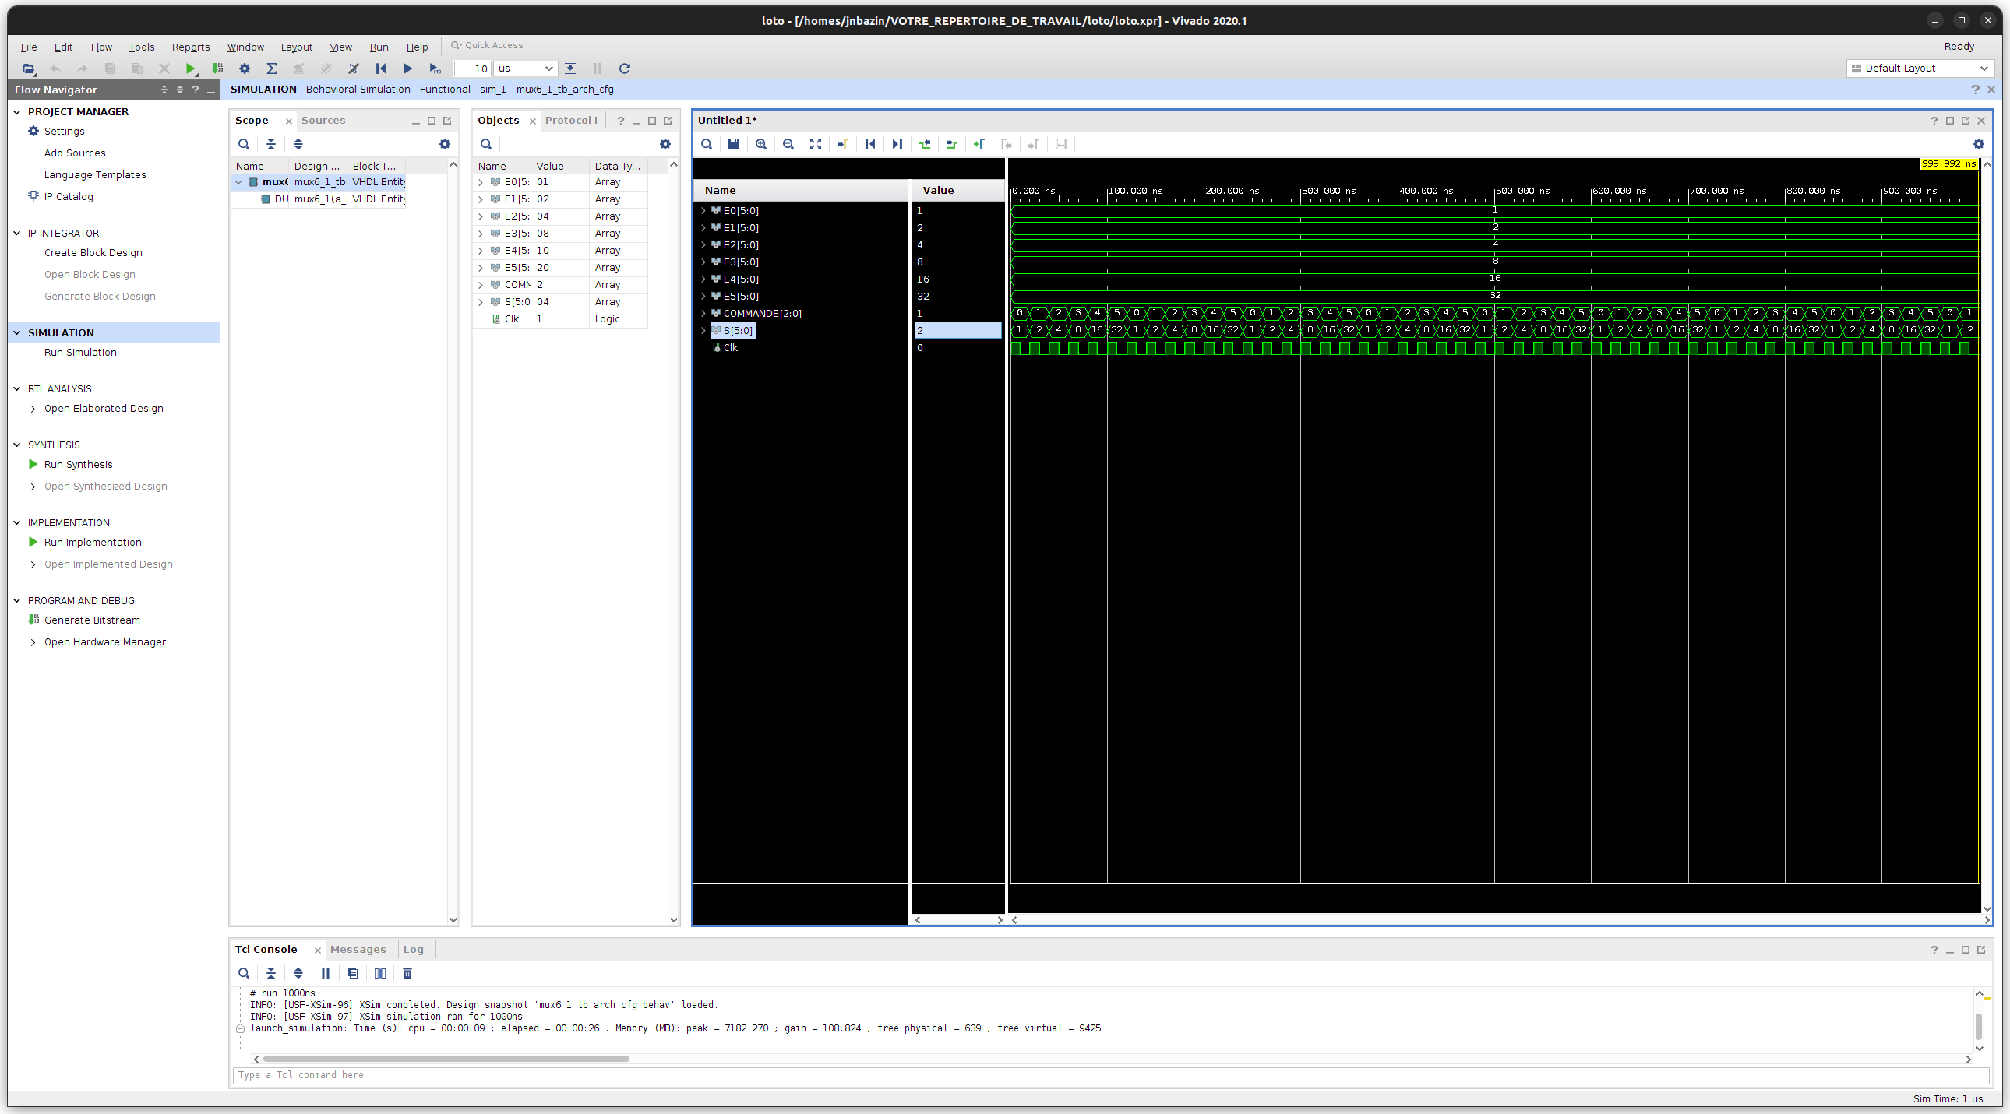2010x1114 pixels.
Task: Click Run All simulation play icon
Action: click(x=407, y=69)
